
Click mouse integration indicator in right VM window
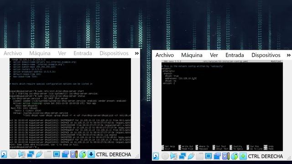pos(235,156)
